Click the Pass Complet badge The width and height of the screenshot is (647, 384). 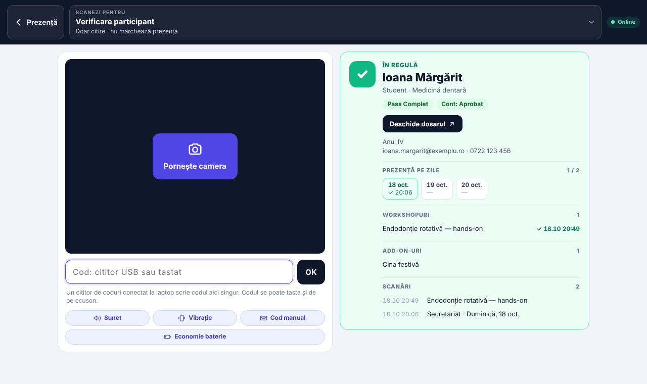(408, 104)
